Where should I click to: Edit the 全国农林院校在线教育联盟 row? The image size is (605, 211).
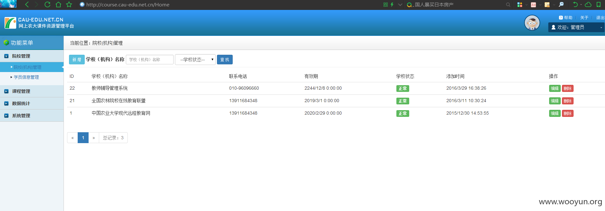pyautogui.click(x=555, y=101)
